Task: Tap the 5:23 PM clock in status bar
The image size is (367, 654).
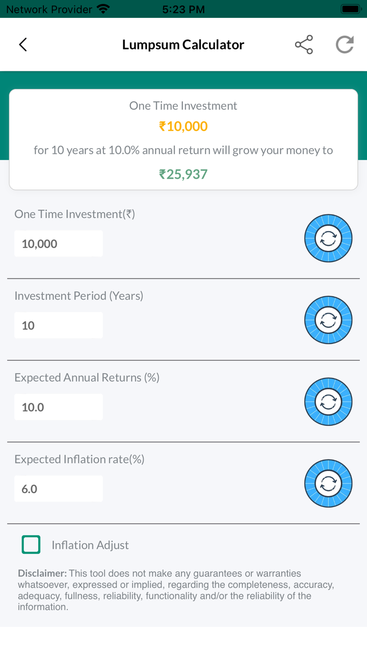Action: coord(183,9)
